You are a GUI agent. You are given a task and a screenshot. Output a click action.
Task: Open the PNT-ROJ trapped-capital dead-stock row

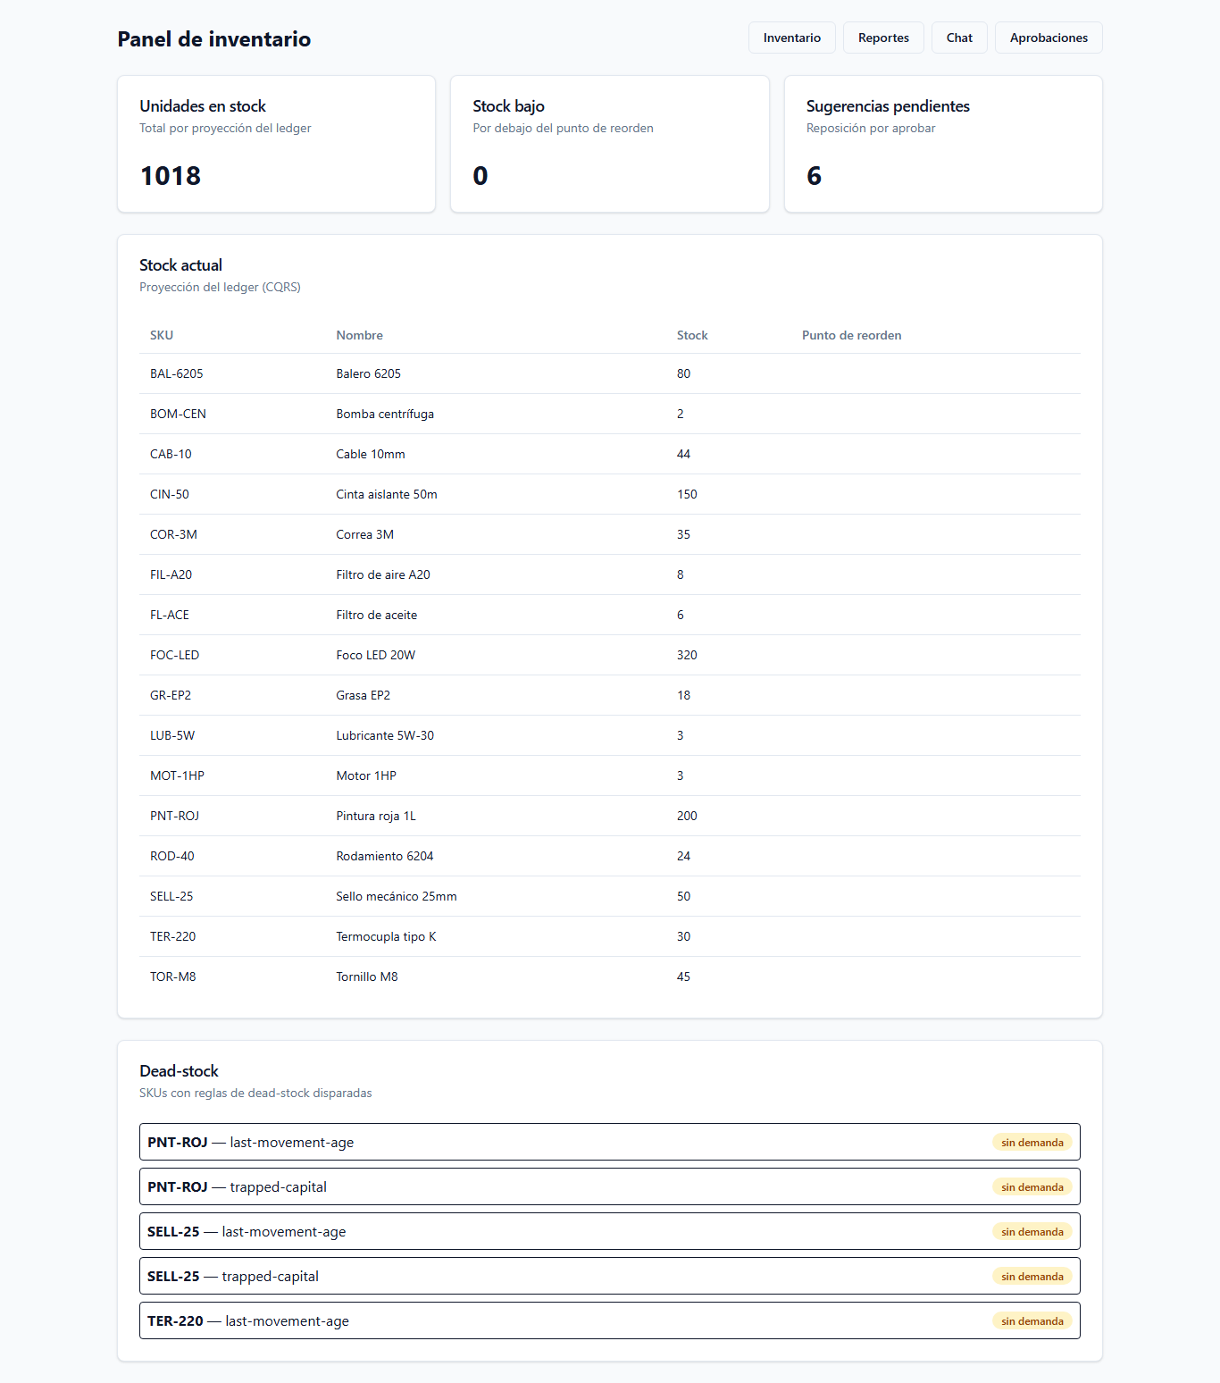tap(610, 1186)
